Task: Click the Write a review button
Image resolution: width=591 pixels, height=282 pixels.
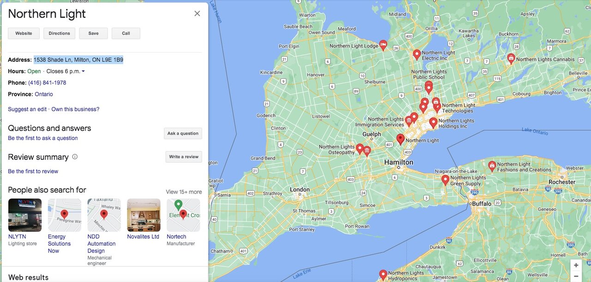Action: click(184, 157)
